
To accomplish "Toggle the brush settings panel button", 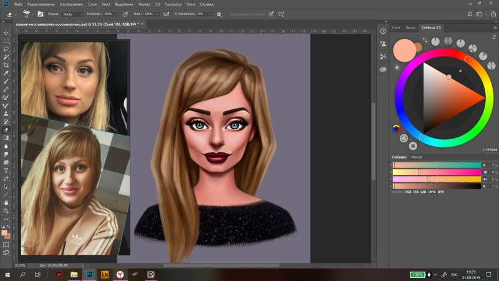I will [x=41, y=14].
